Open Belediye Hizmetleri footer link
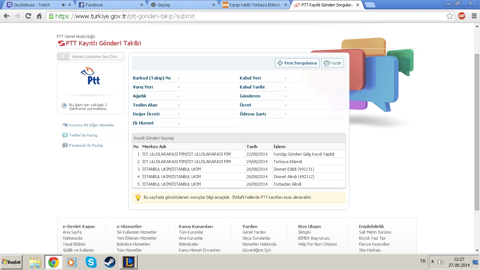480x270 pixels. click(133, 244)
